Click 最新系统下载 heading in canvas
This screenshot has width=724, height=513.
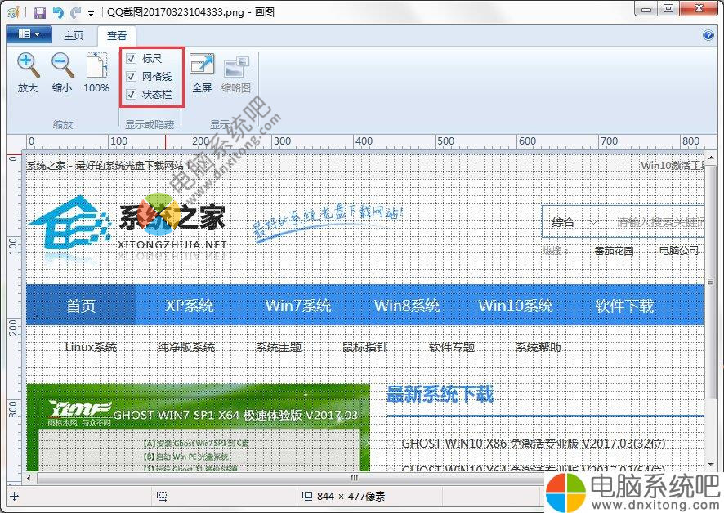[440, 394]
